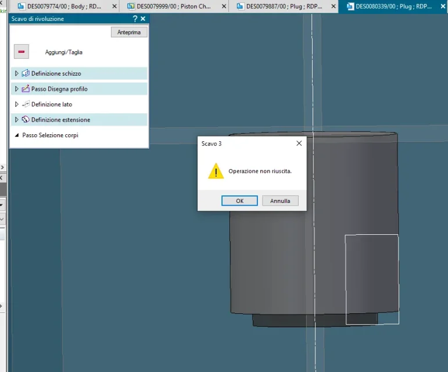Expand Passo Disegna profilo section
The width and height of the screenshot is (448, 372).
click(17, 89)
